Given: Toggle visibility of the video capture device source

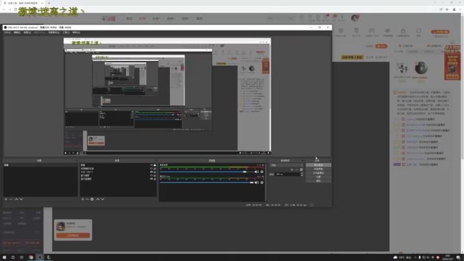Looking at the screenshot, I should tap(151, 168).
